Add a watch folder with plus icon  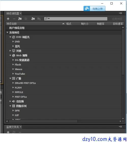coord(8,132)
